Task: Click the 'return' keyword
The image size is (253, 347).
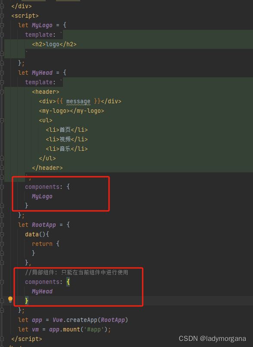Action: 42,244
